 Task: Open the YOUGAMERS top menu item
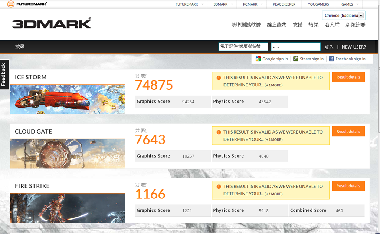tap(318, 4)
